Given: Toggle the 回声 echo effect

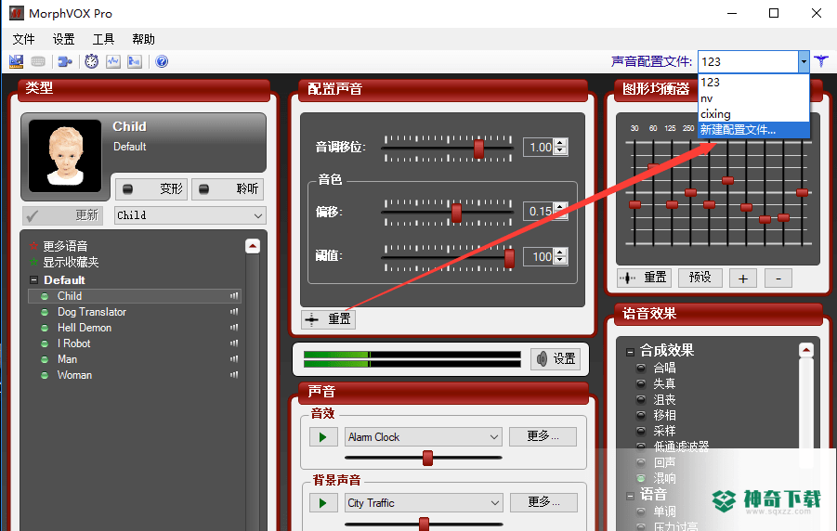Looking at the screenshot, I should [641, 462].
